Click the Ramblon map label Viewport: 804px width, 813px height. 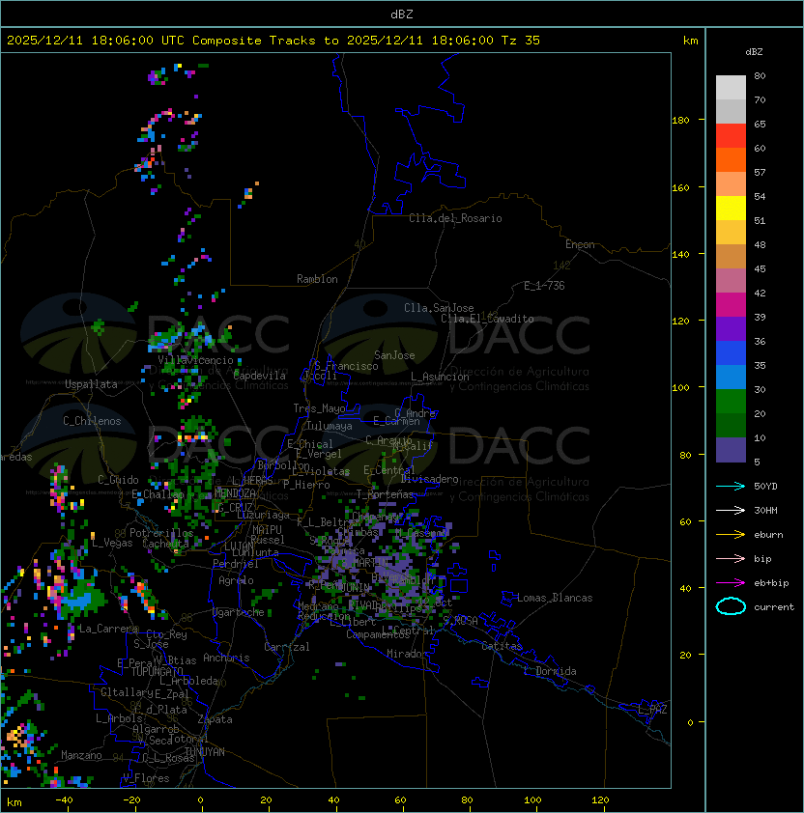[317, 279]
